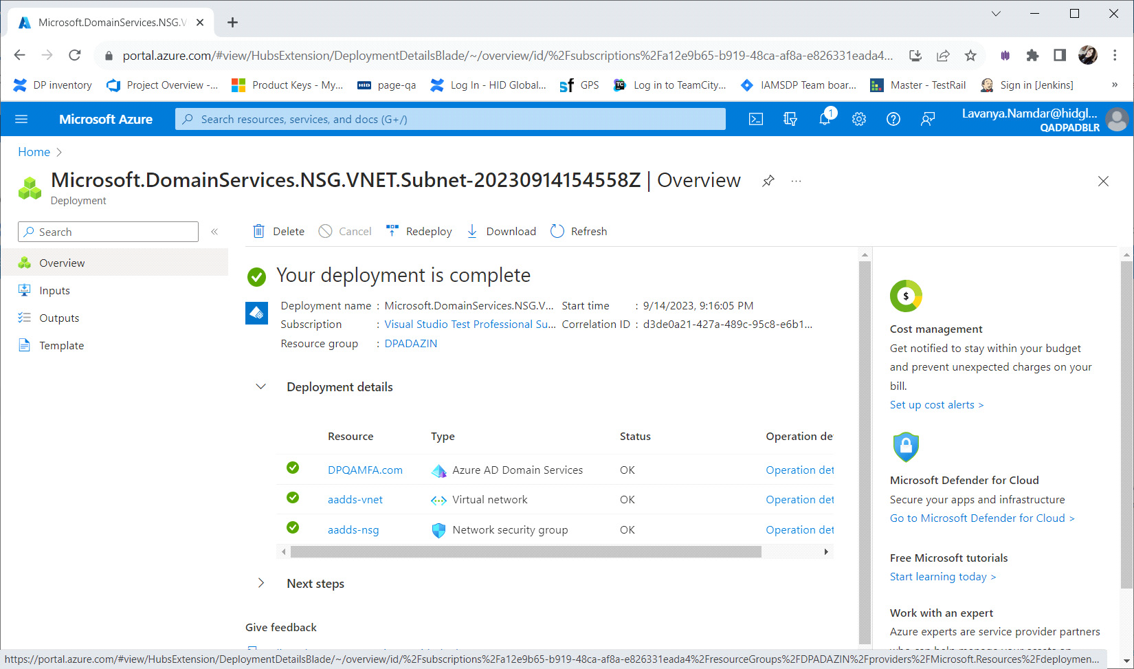Open directories and subscriptions filter icon
This screenshot has width=1134, height=669.
point(790,119)
